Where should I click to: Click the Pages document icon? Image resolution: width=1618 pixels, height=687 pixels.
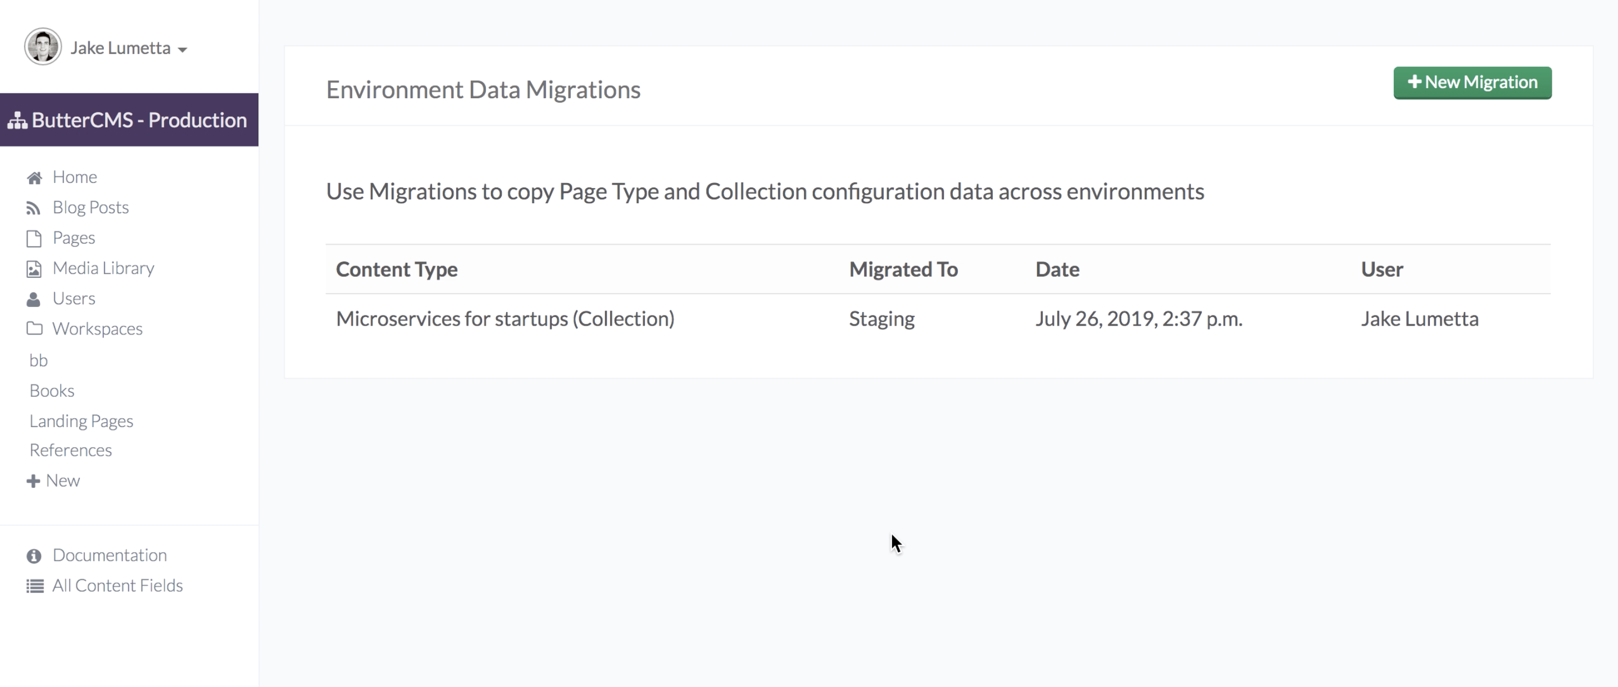point(34,239)
